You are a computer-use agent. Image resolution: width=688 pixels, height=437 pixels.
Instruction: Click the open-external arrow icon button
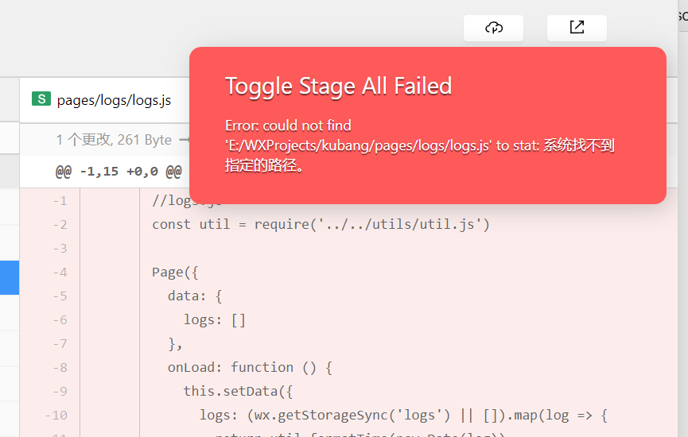(577, 28)
